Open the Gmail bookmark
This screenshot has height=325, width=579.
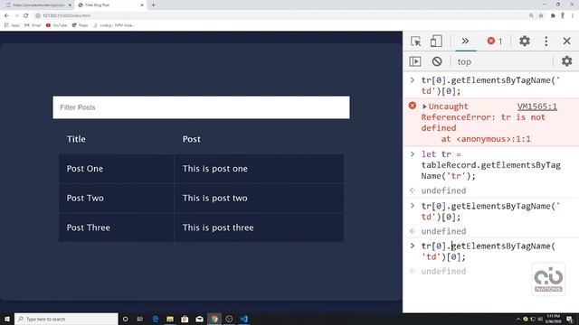(33, 25)
